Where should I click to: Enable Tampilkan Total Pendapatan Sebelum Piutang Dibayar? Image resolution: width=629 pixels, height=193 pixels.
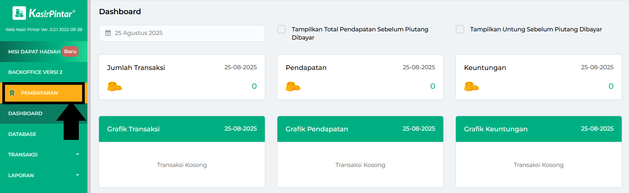click(x=282, y=29)
